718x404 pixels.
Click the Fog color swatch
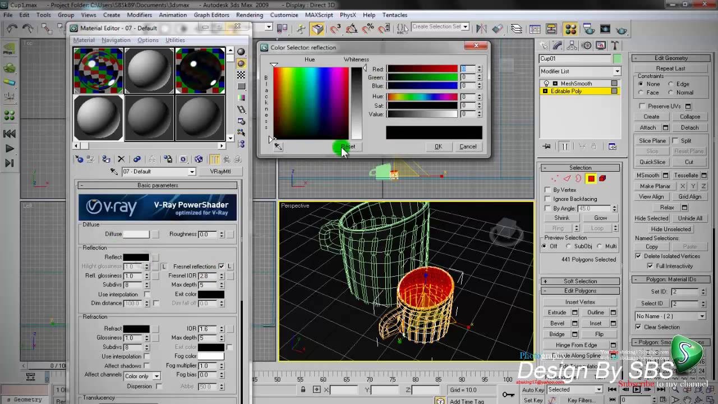(x=211, y=356)
